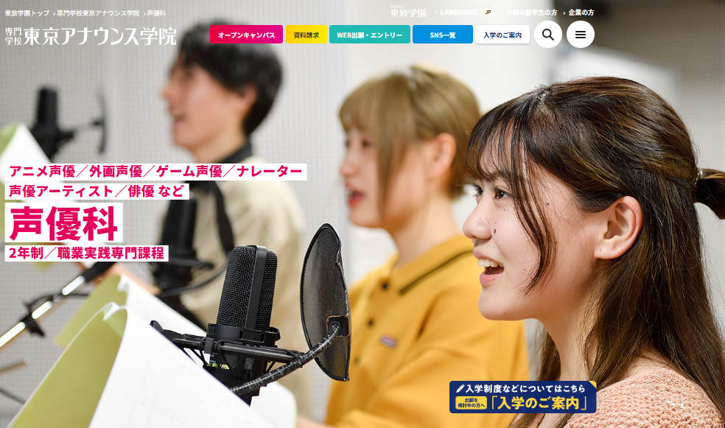The image size is (725, 428).
Task: Open WEB出願・エントリー teal button
Action: coord(369,35)
